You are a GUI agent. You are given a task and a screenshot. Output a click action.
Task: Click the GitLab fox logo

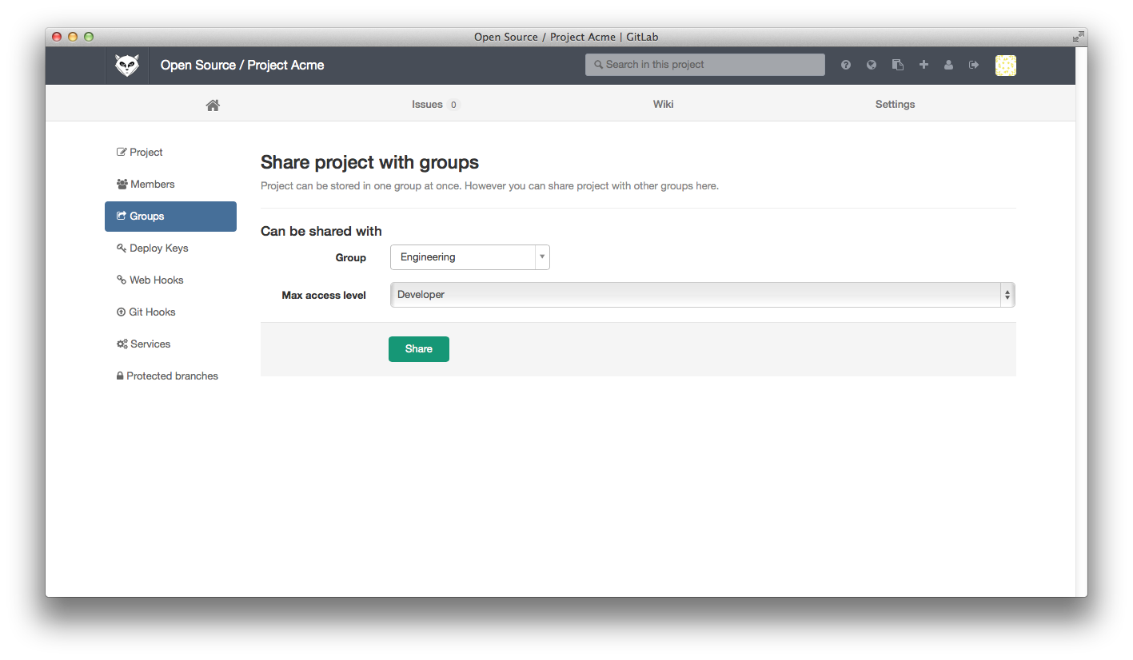point(126,65)
